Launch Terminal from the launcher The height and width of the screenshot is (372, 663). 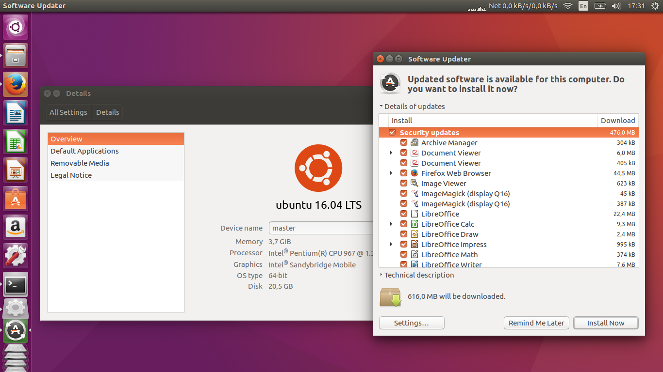16,284
